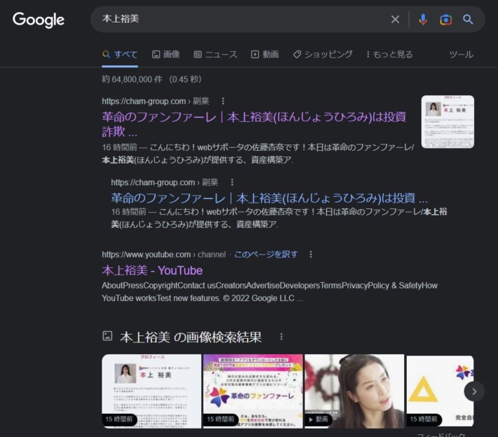Start voice search with the microphone icon

click(423, 20)
